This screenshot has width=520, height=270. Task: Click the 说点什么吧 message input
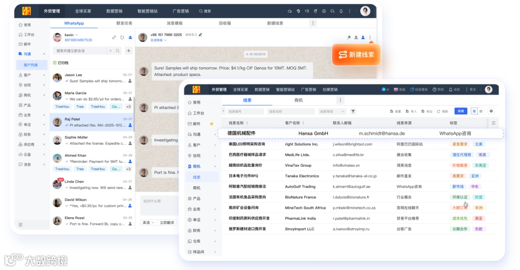click(159, 205)
